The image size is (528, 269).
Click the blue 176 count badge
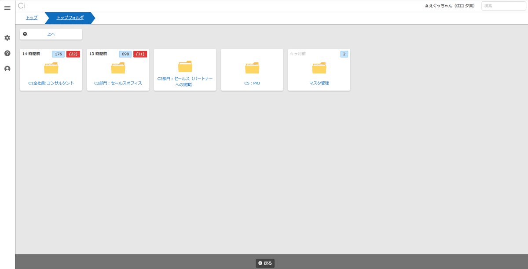(x=59, y=54)
